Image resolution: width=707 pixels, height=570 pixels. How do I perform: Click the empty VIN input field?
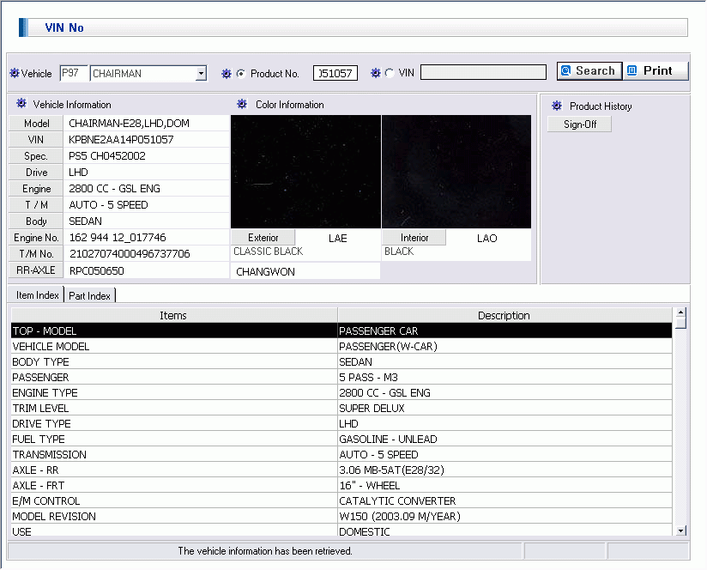pyautogui.click(x=483, y=72)
